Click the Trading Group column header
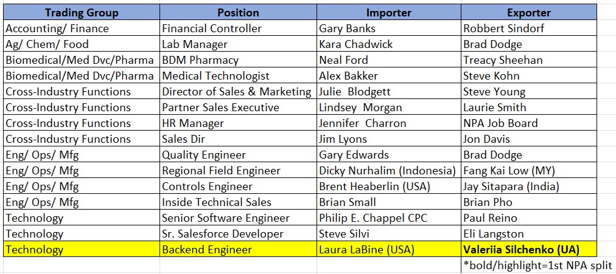Image resolution: width=616 pixels, height=274 pixels. pos(81,13)
